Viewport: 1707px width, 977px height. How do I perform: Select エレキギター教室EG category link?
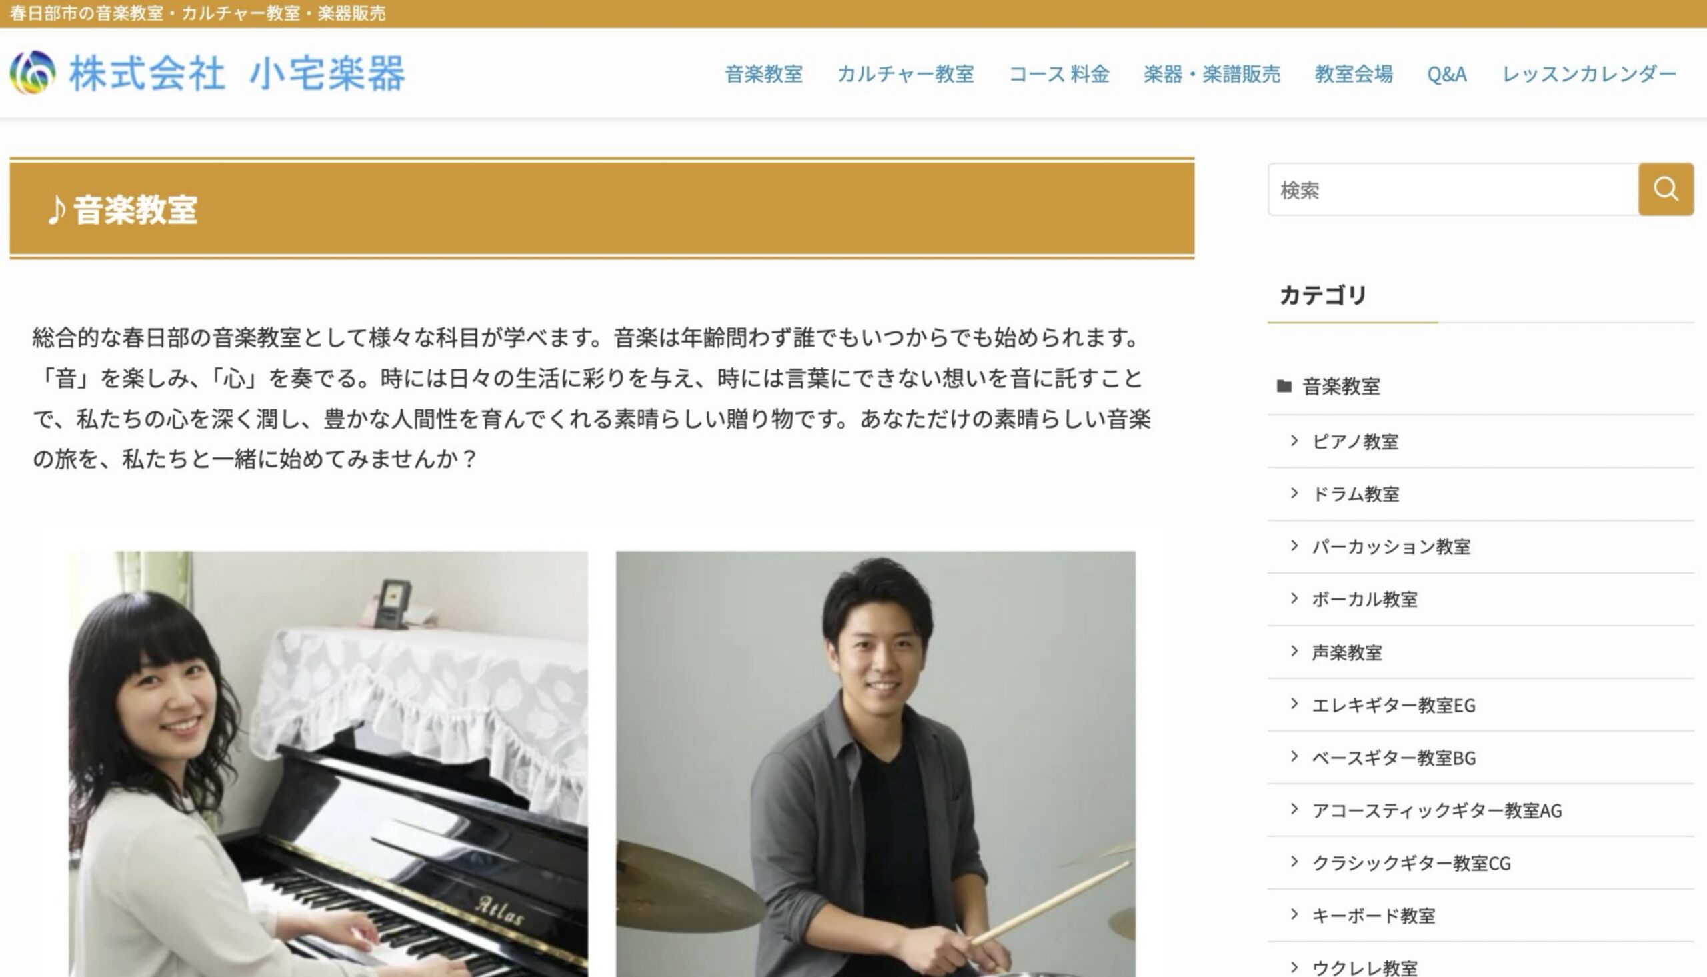[x=1394, y=705]
